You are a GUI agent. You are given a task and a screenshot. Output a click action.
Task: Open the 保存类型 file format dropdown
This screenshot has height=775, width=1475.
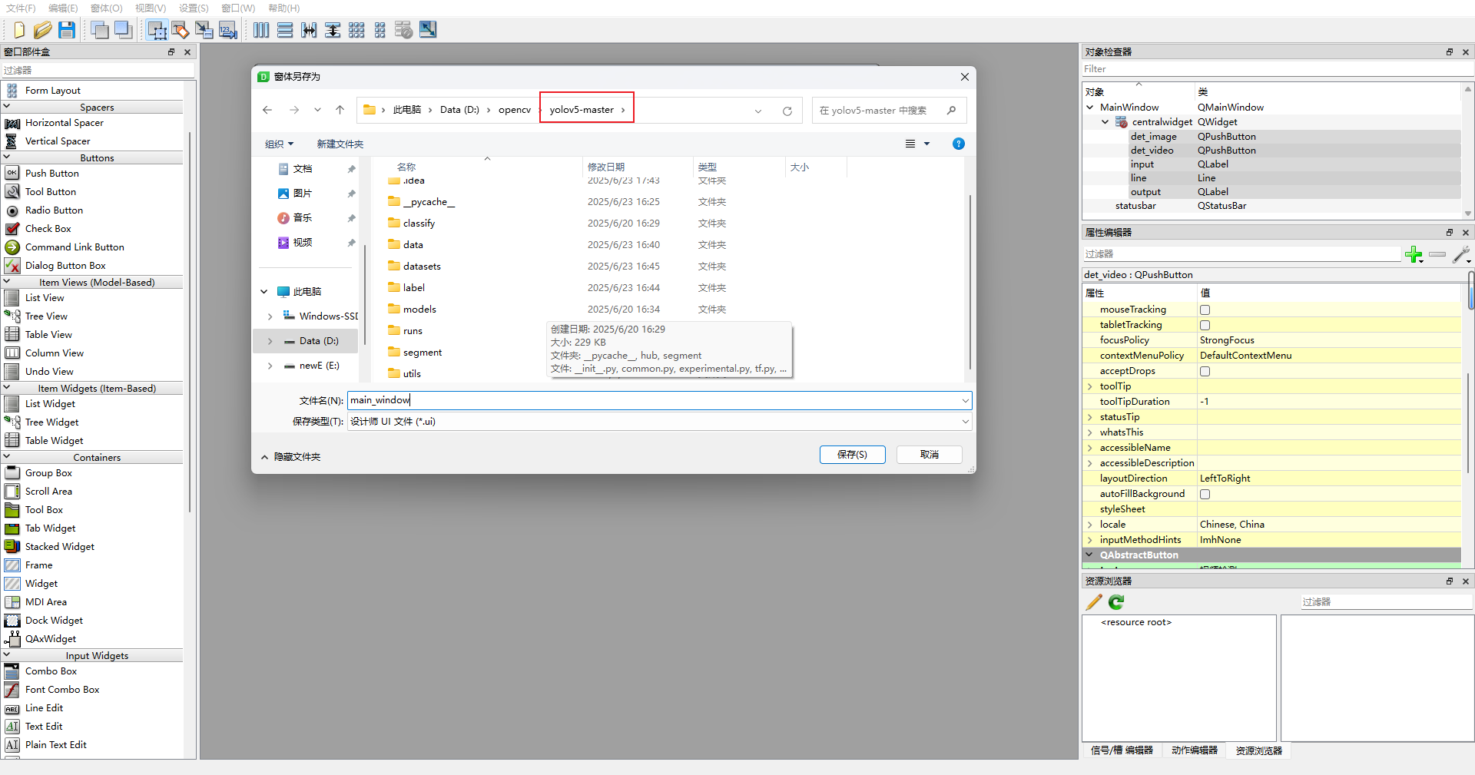965,422
